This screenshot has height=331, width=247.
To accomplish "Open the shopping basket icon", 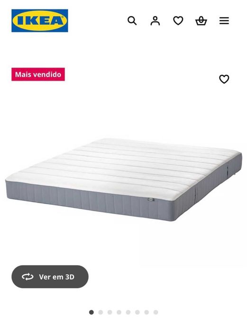I will tap(201, 21).
